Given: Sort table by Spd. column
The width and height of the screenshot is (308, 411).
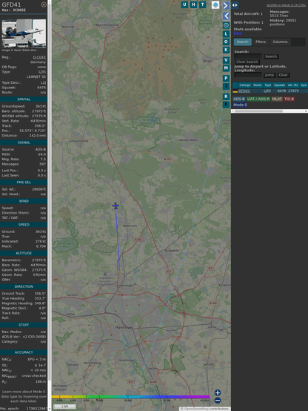Looking at the screenshot, I should 304,85.
